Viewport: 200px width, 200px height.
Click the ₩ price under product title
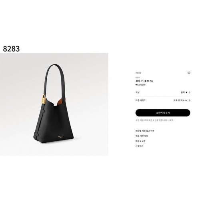click(140, 85)
